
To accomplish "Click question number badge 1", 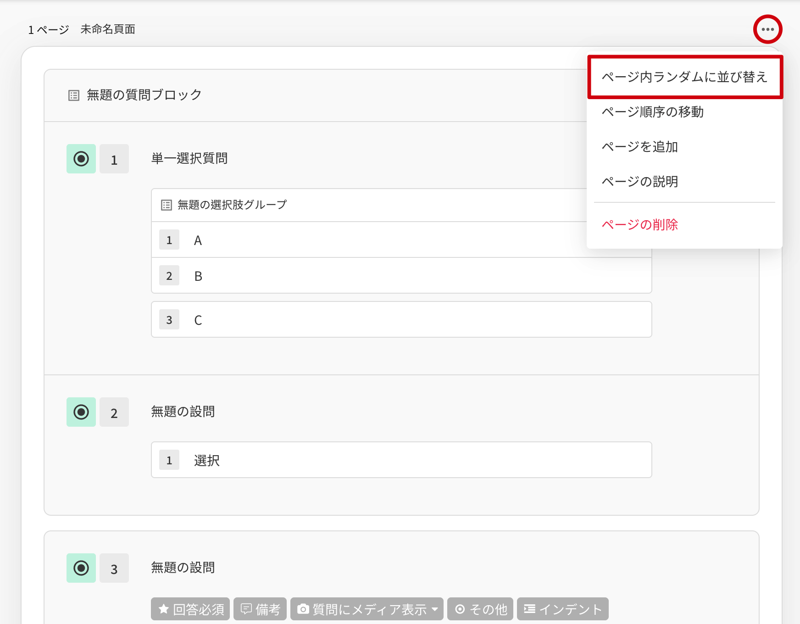I will tap(114, 159).
